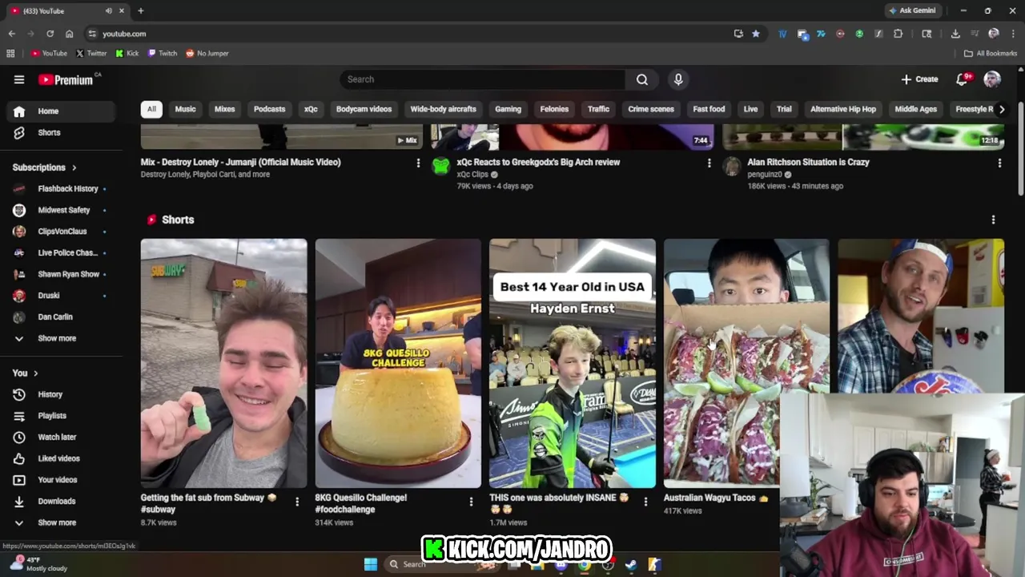The height and width of the screenshot is (577, 1025).
Task: Reload the page in Chrome
Action: (x=50, y=34)
